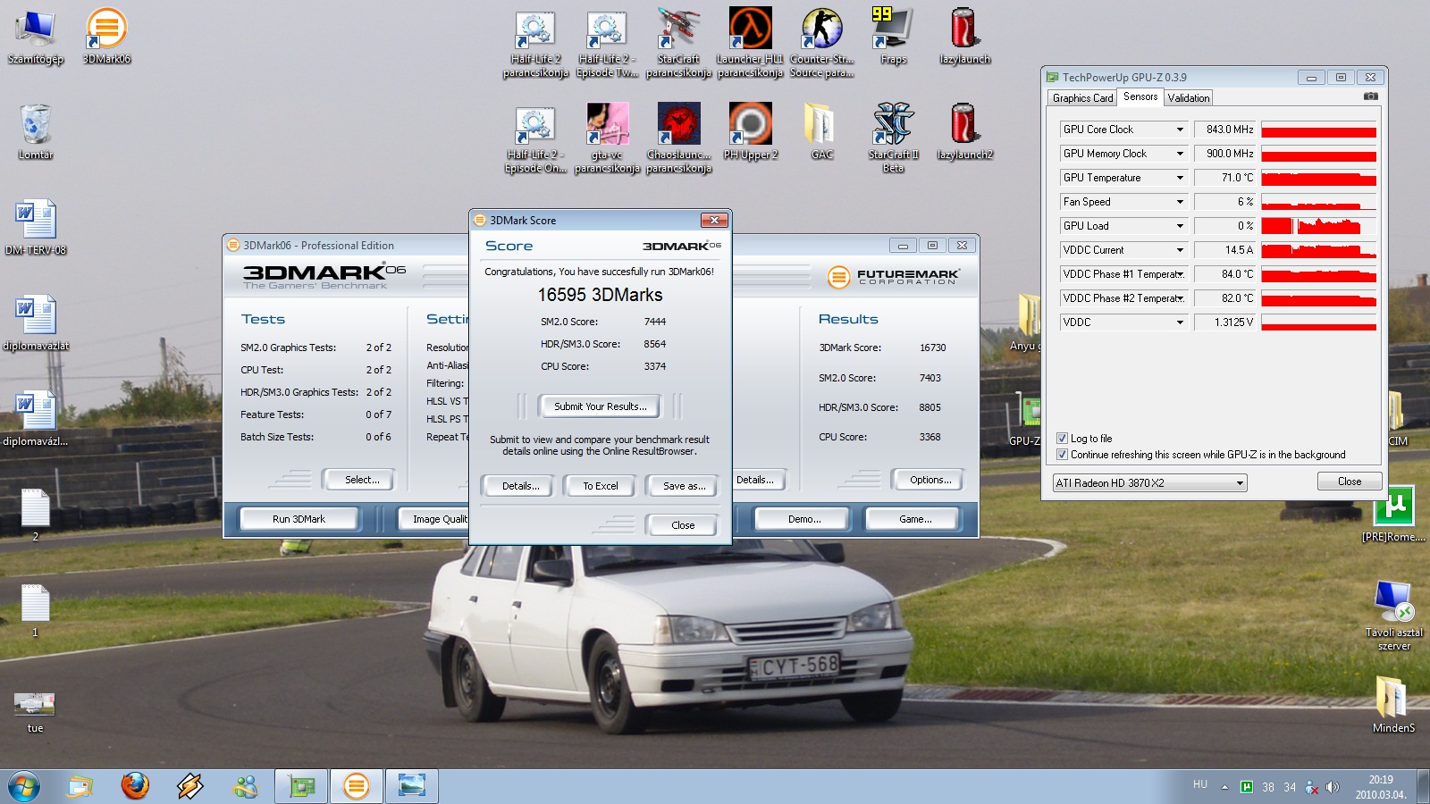The image size is (1430, 804).
Task: Launch the Half-Life 2 shortcut
Action: coord(535,43)
